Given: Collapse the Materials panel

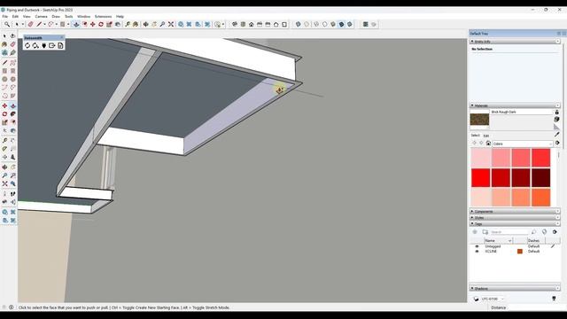Looking at the screenshot, I should click(472, 105).
